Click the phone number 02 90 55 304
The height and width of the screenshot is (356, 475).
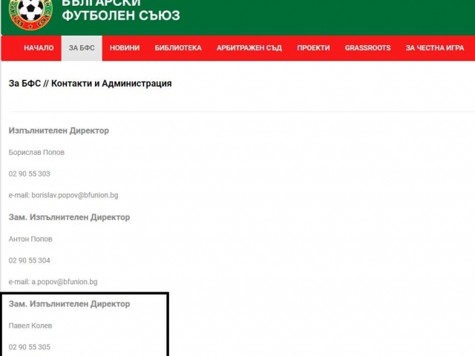pyautogui.click(x=30, y=260)
